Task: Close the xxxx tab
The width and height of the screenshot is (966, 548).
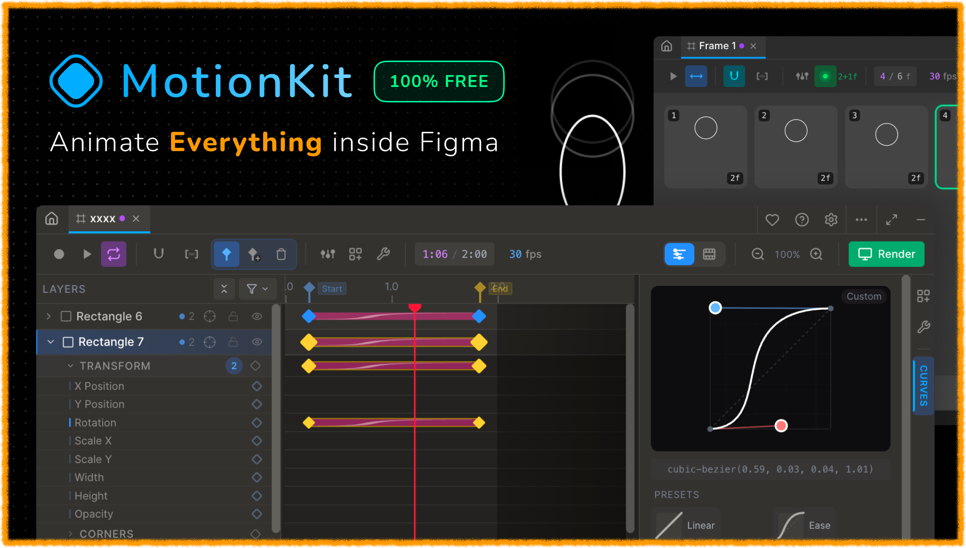Action: pyautogui.click(x=136, y=219)
